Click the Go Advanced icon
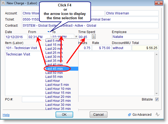 click(x=129, y=115)
